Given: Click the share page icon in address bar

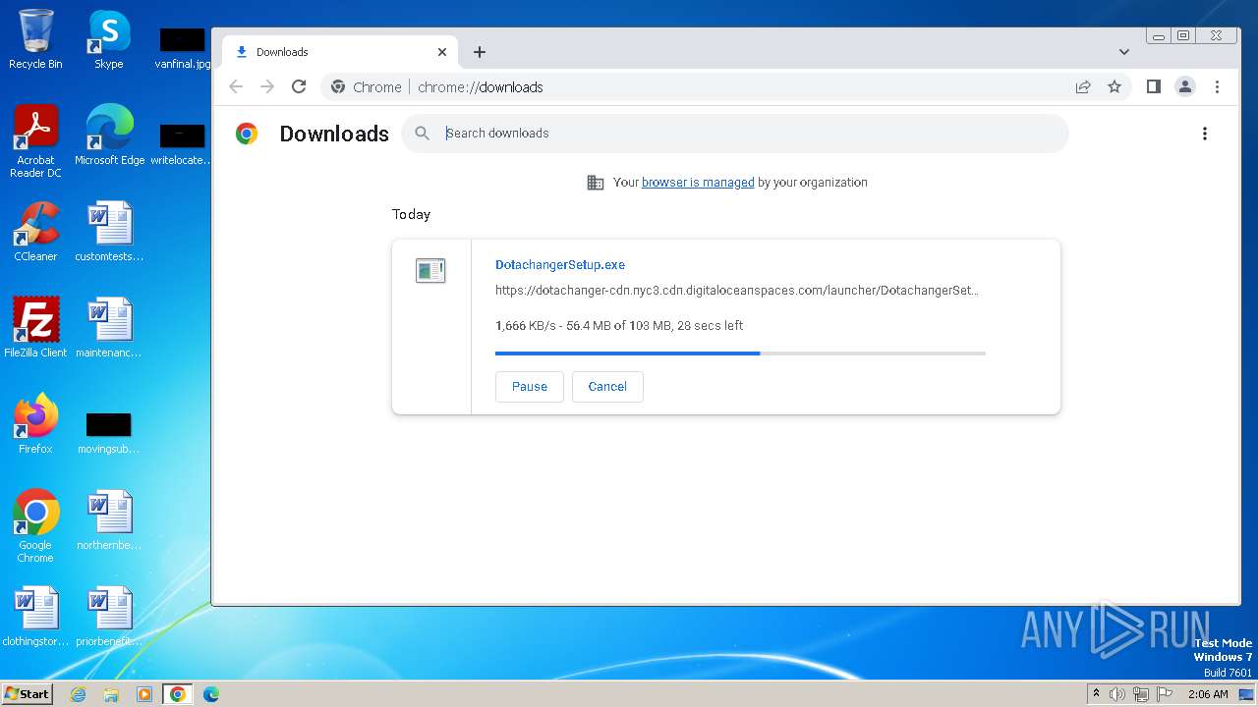Looking at the screenshot, I should pyautogui.click(x=1083, y=86).
